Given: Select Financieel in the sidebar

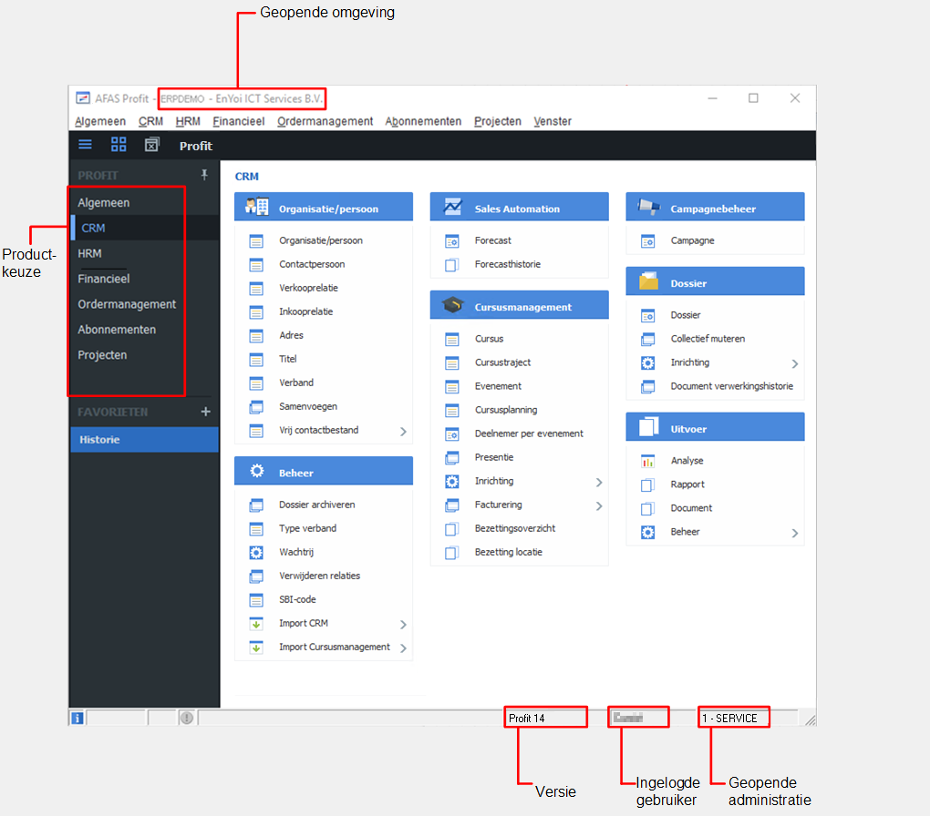Looking at the screenshot, I should 145,279.
